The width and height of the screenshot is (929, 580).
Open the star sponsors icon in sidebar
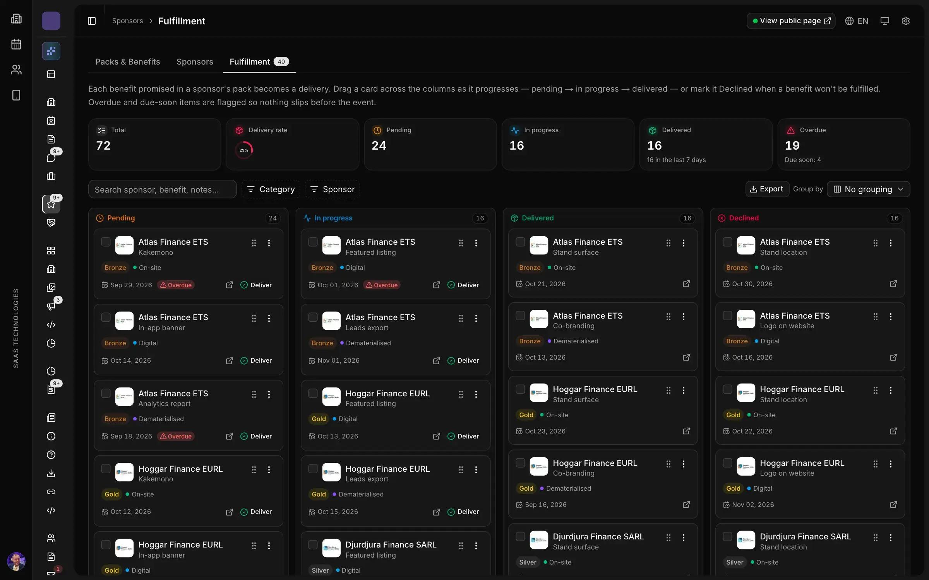(51, 204)
